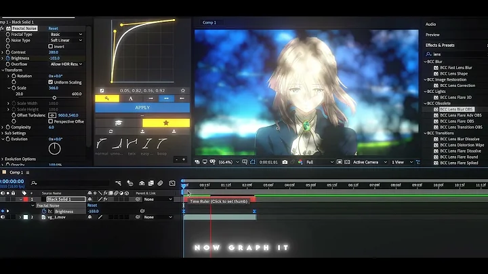The width and height of the screenshot is (488, 274).
Task: Click the Contrast stopwatch icon
Action: tap(7, 52)
